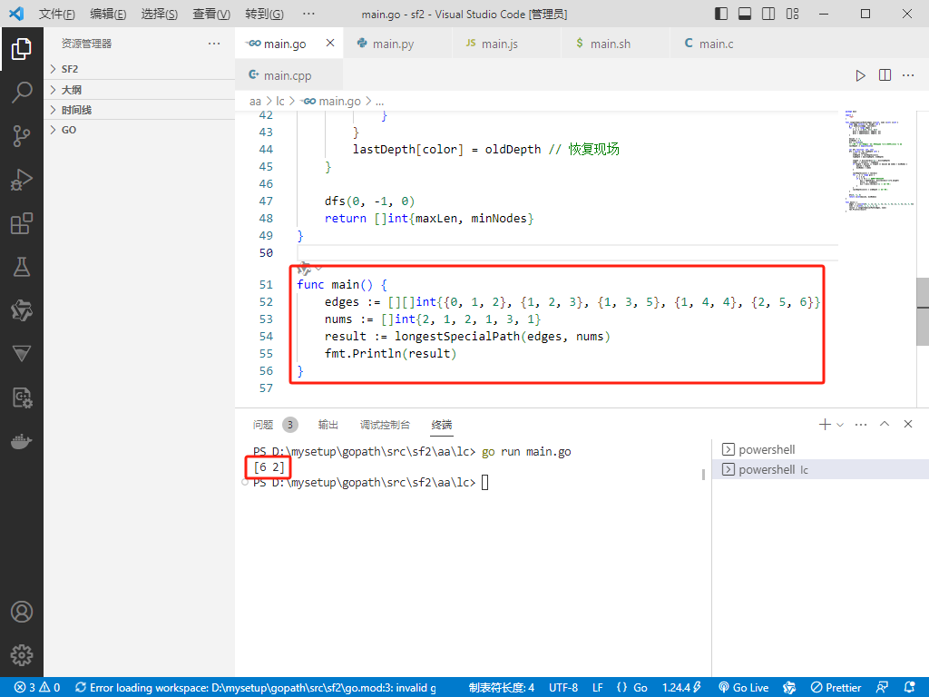The image size is (929, 697).
Task: Expand the 大纲 outline section
Action: click(x=140, y=90)
